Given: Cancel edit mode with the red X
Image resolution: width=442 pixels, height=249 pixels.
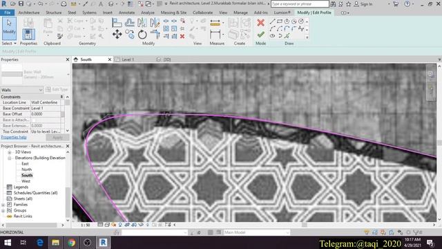Looking at the screenshot, I should 261,23.
